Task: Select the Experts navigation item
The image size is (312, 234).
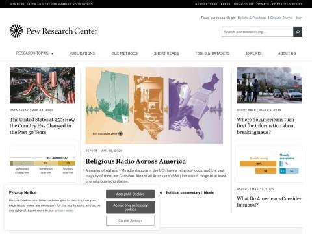Action: pyautogui.click(x=253, y=53)
